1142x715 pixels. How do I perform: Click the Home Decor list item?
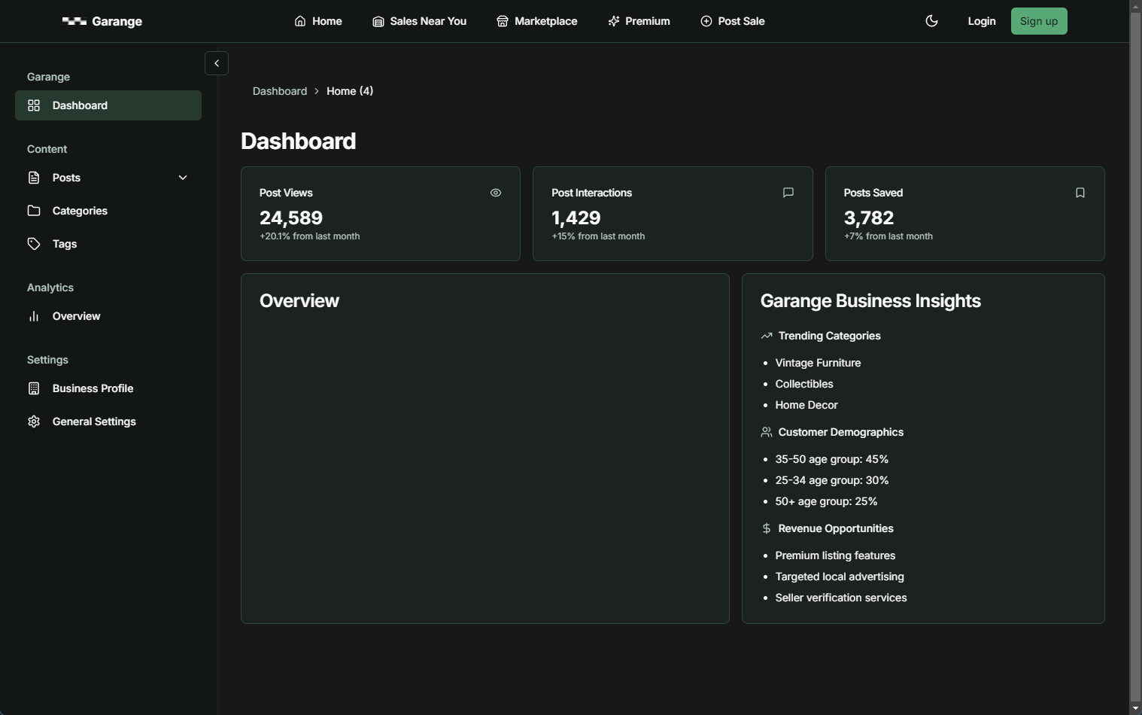click(x=806, y=405)
